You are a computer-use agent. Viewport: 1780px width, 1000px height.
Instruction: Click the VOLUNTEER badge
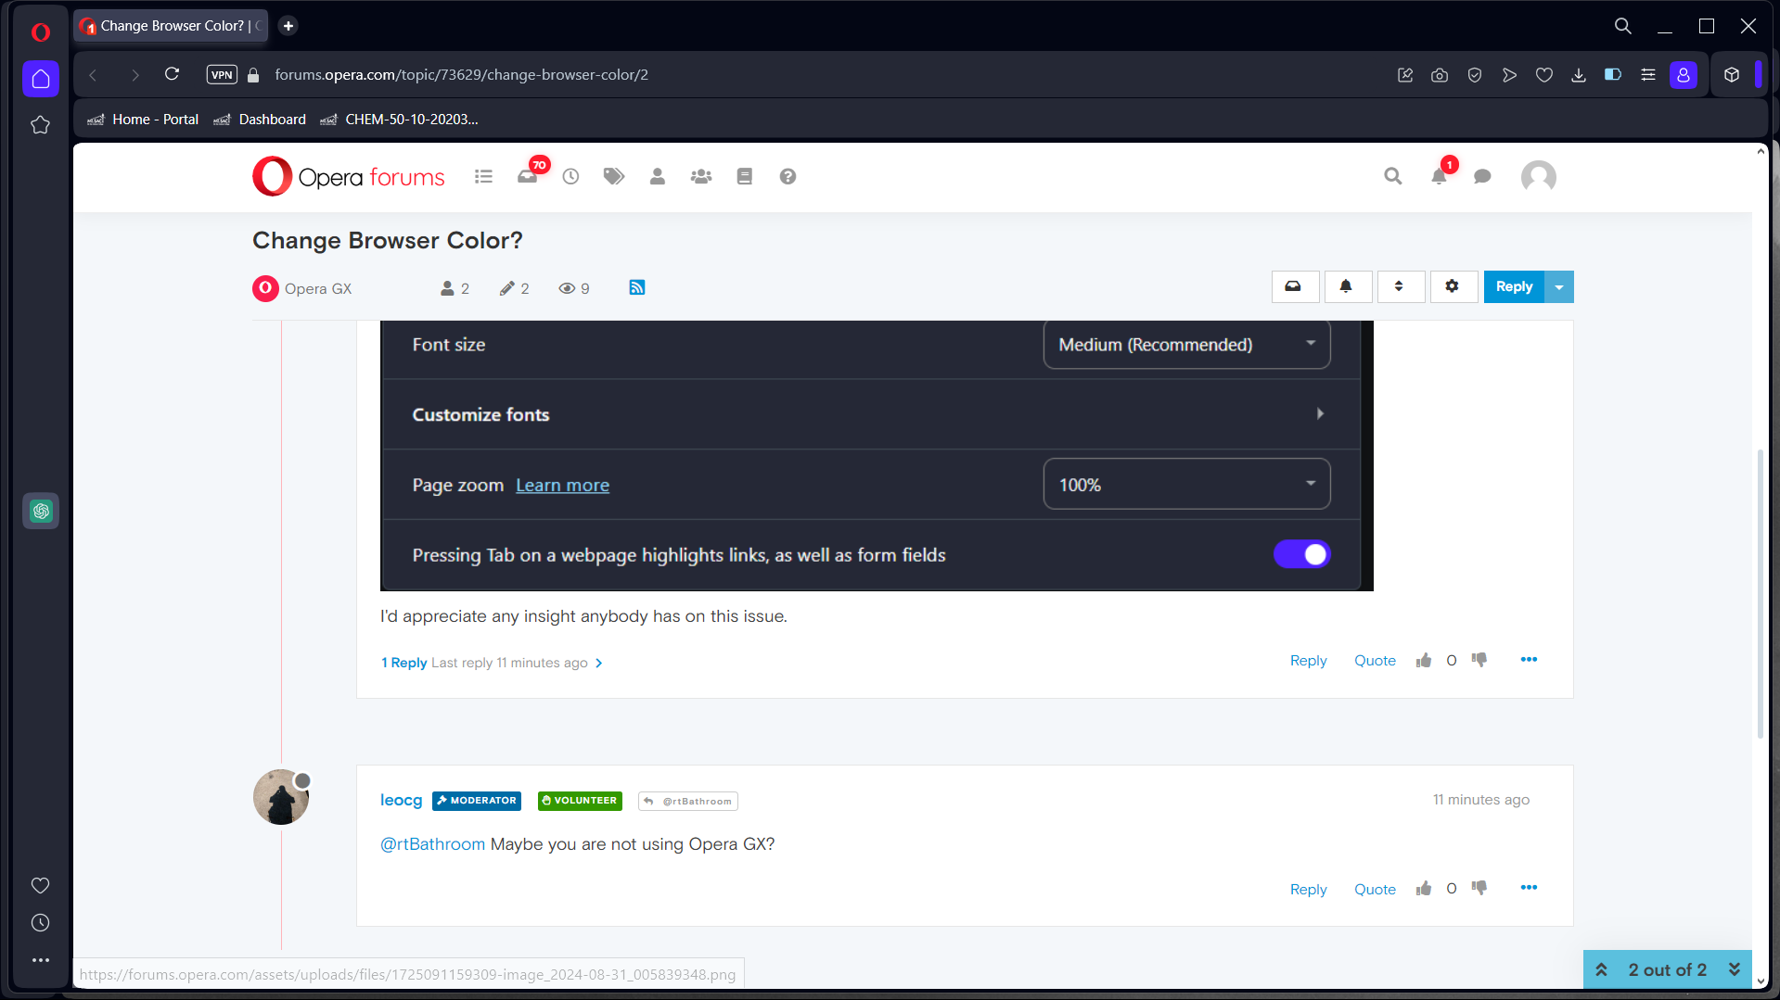580,801
